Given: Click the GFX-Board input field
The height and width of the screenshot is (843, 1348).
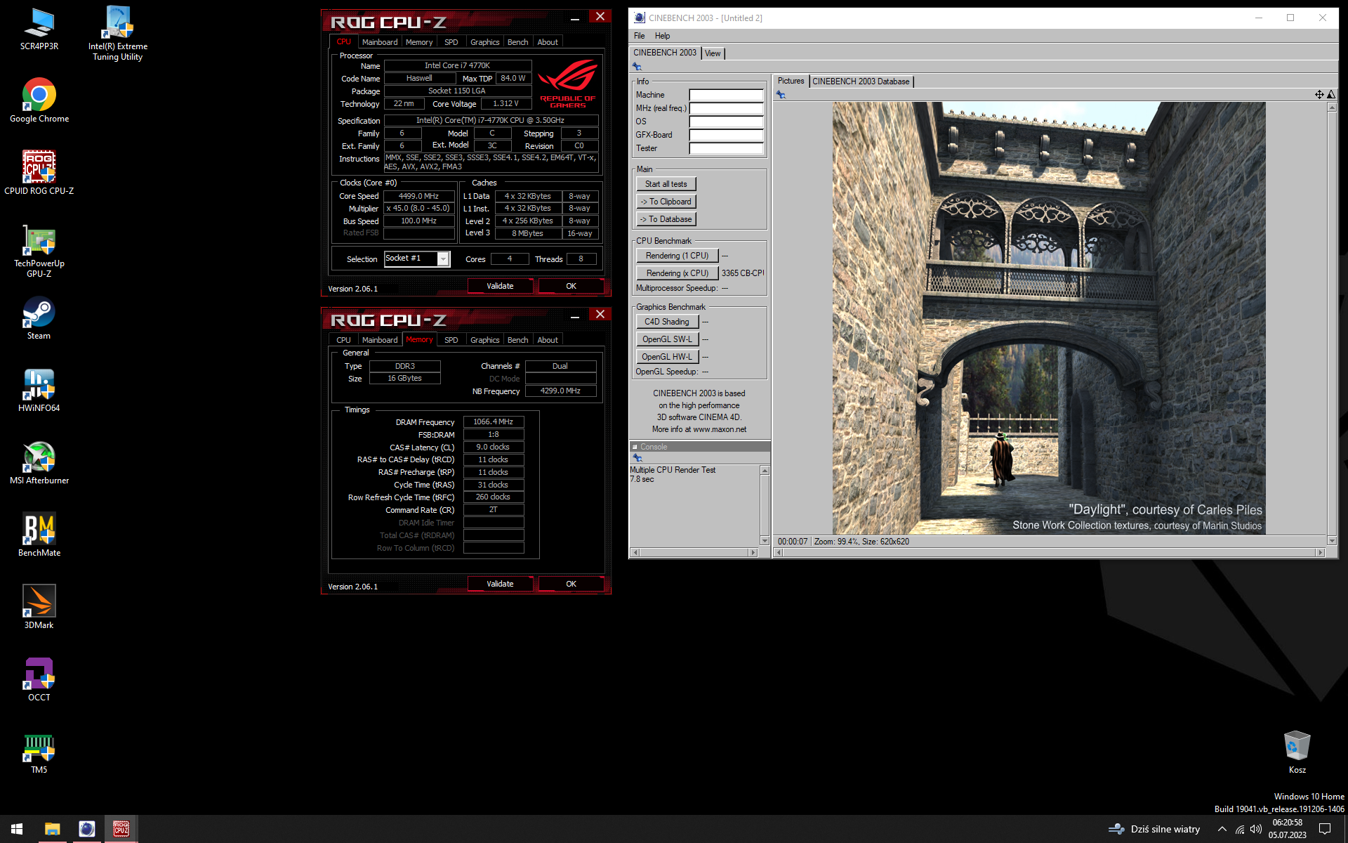Looking at the screenshot, I should point(726,135).
